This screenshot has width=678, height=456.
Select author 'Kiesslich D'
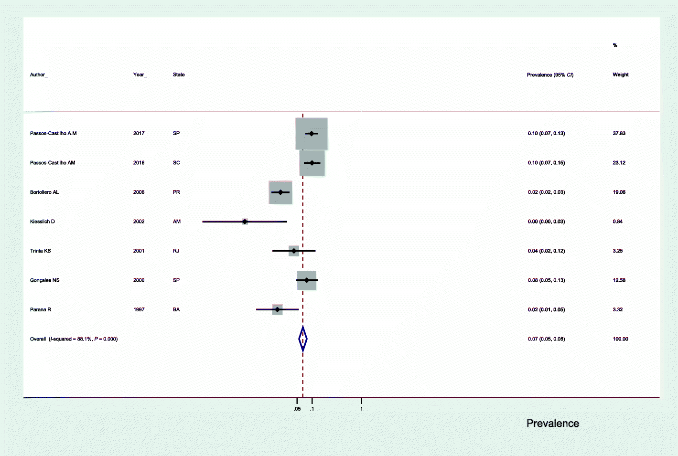pyautogui.click(x=43, y=222)
